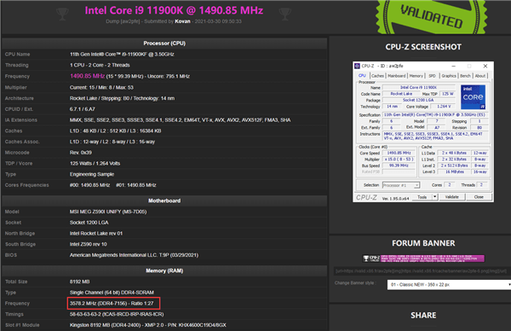Viewport: 511px width, 331px height.
Task: Click the right trophy icon beside the title
Action: pos(285,14)
